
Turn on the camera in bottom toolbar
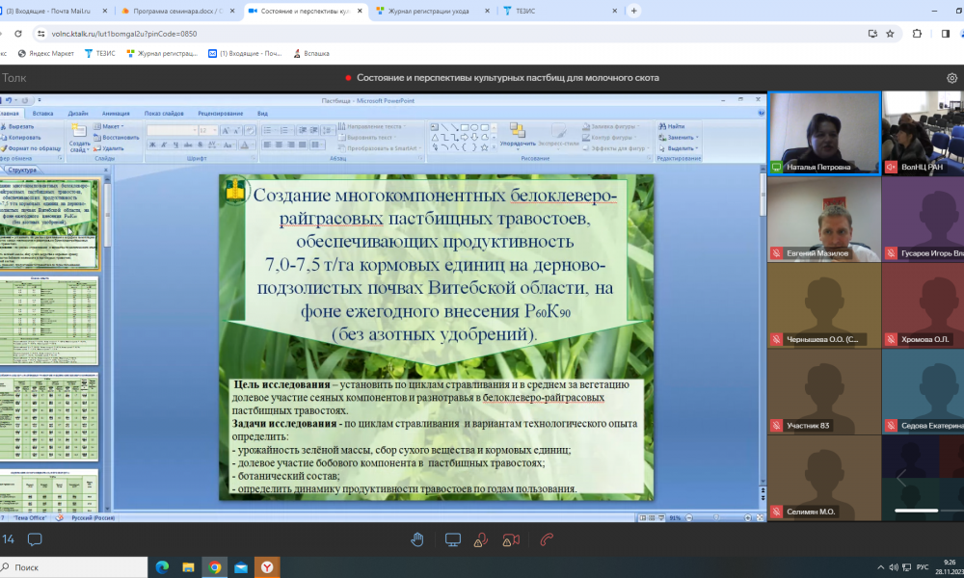(511, 539)
